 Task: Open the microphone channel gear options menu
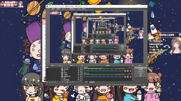pyautogui.click(x=131, y=77)
